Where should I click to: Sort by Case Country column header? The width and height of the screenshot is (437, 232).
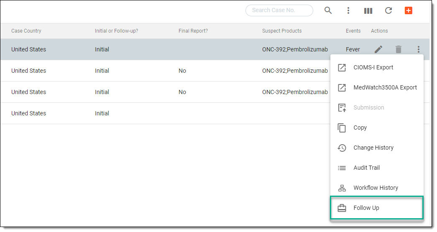(26, 31)
